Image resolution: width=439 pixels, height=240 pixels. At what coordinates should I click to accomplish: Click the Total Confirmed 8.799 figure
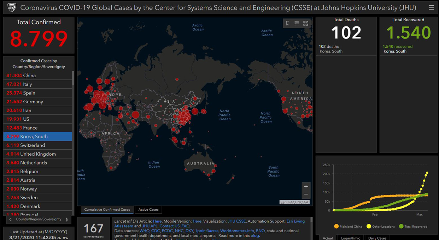click(39, 38)
